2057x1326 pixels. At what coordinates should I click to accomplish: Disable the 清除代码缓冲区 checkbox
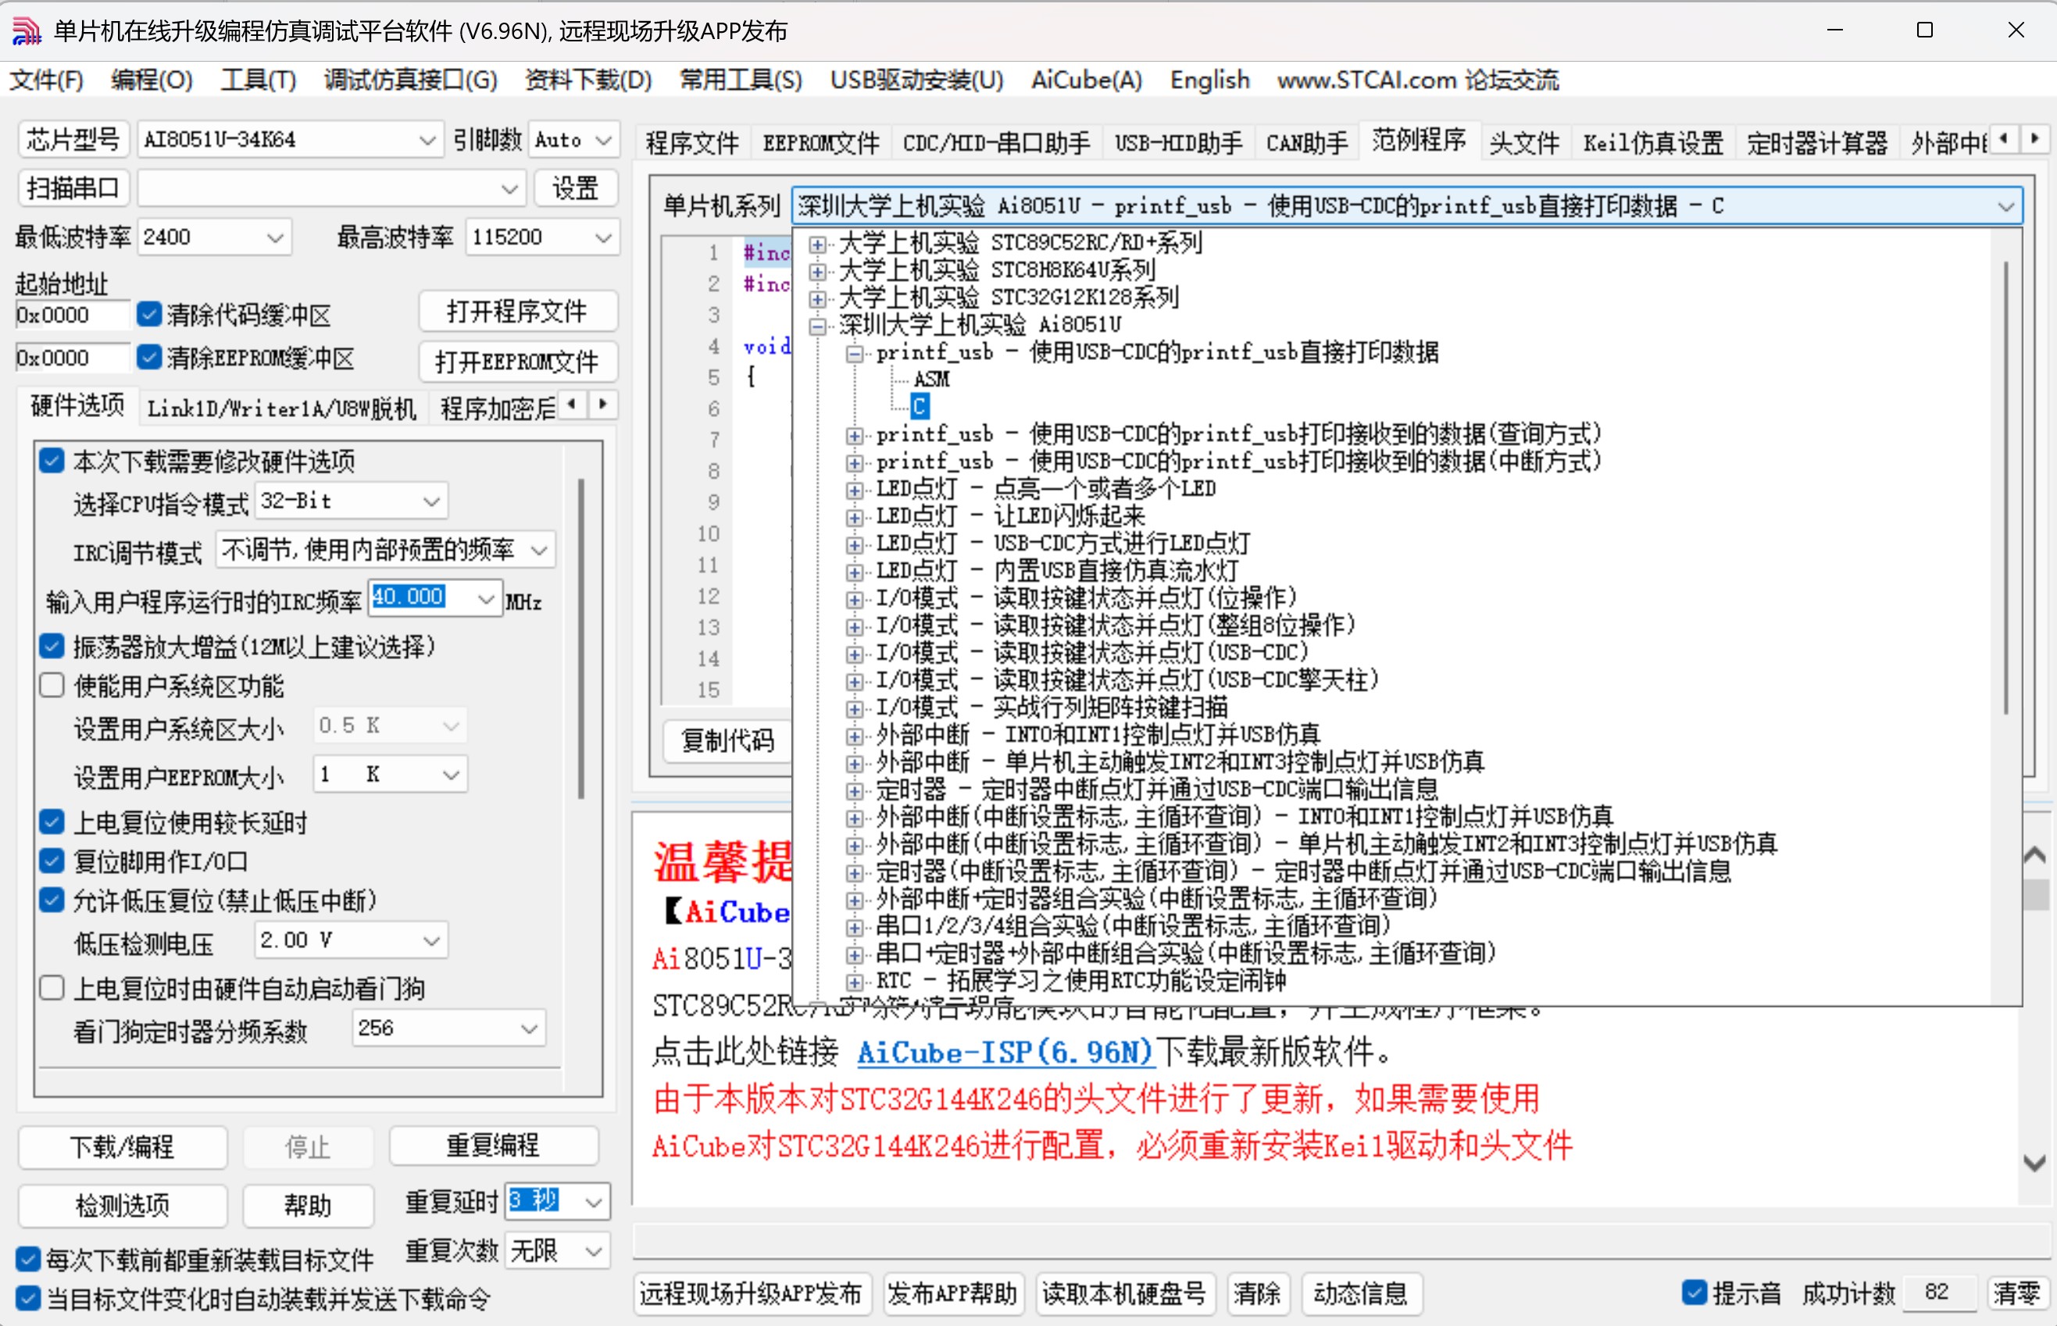149,314
